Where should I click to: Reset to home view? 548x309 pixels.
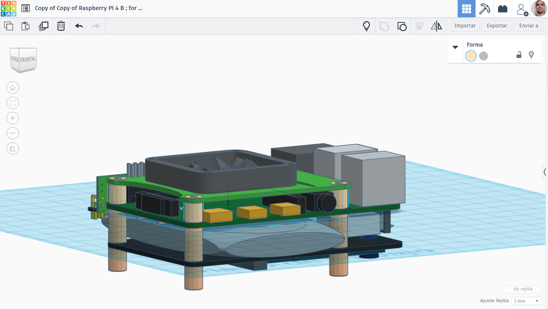pyautogui.click(x=12, y=88)
